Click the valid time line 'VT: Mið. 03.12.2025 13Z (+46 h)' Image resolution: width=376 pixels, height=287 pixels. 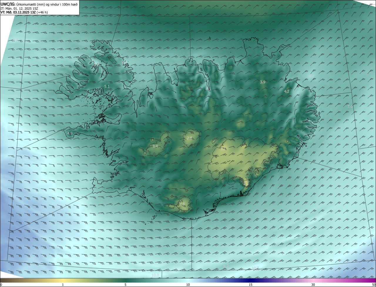[24, 13]
